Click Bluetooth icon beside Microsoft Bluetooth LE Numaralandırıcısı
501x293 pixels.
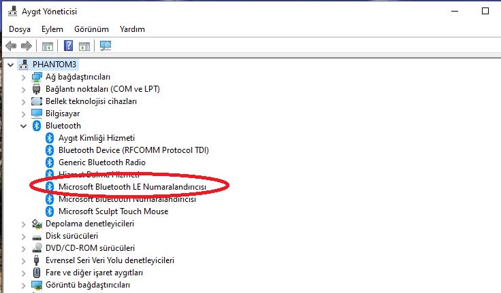click(x=49, y=187)
